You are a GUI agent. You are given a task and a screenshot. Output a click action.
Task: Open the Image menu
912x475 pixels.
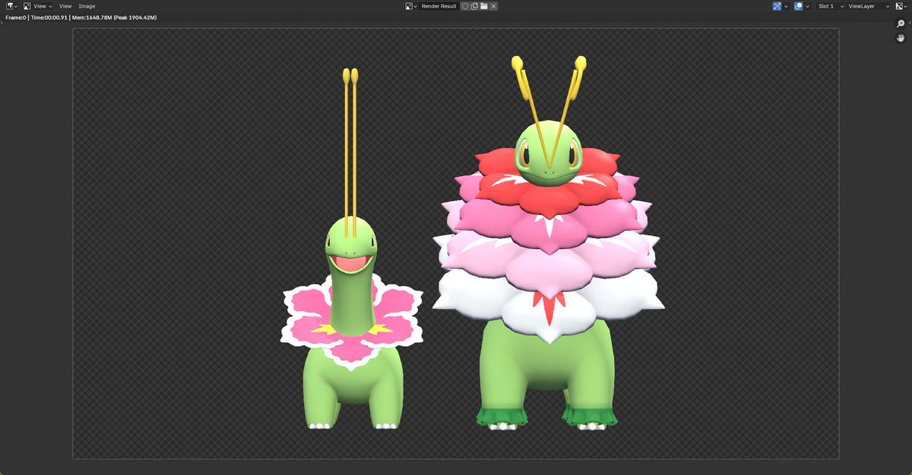87,6
